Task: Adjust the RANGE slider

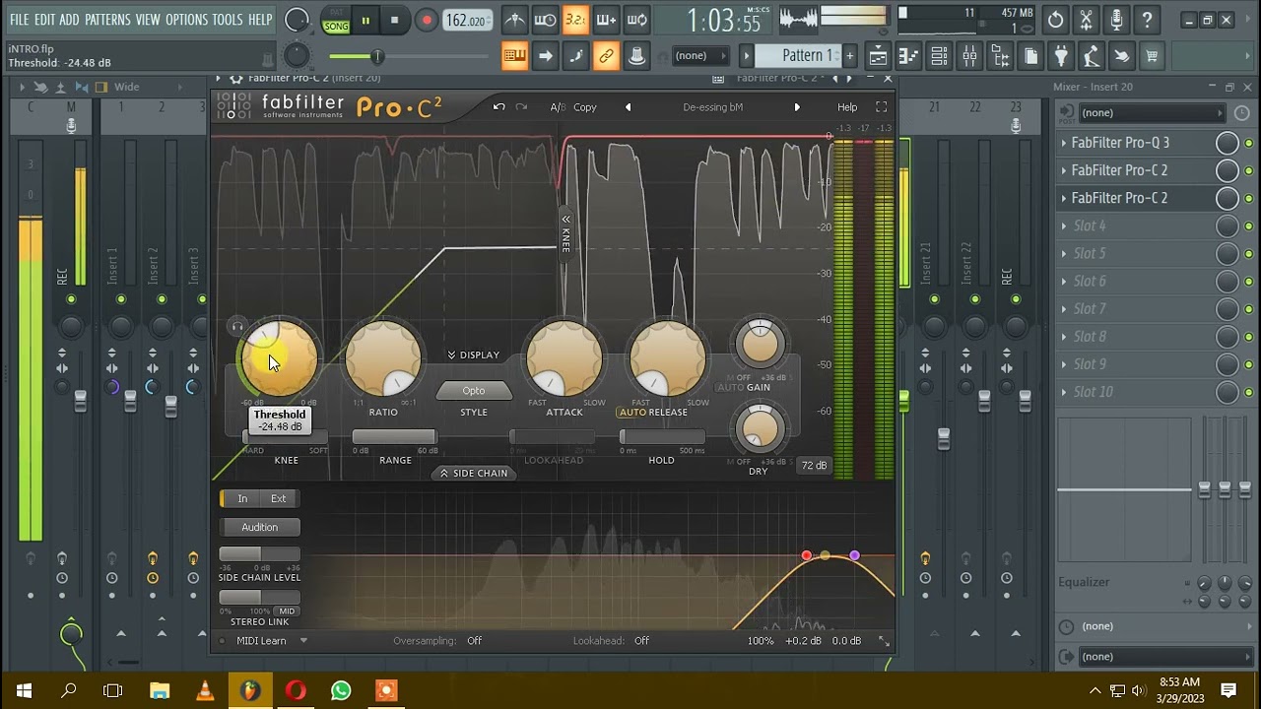Action: point(394,436)
